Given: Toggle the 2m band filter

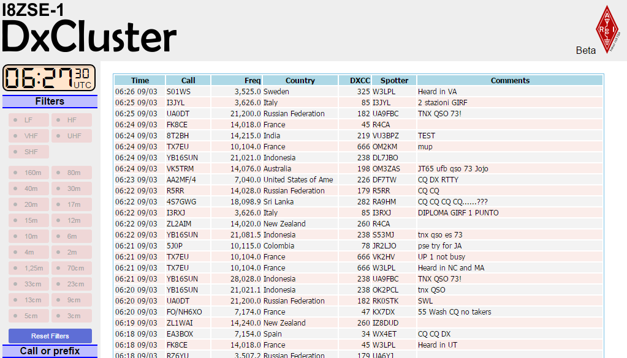Looking at the screenshot, I should point(72,252).
